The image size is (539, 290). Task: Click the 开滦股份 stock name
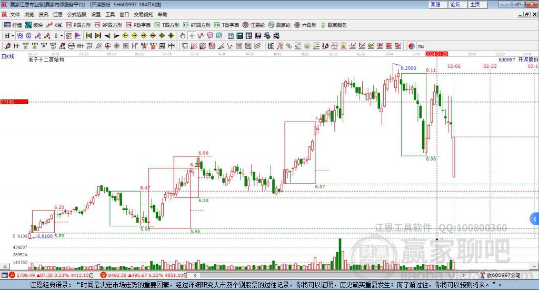(528, 59)
